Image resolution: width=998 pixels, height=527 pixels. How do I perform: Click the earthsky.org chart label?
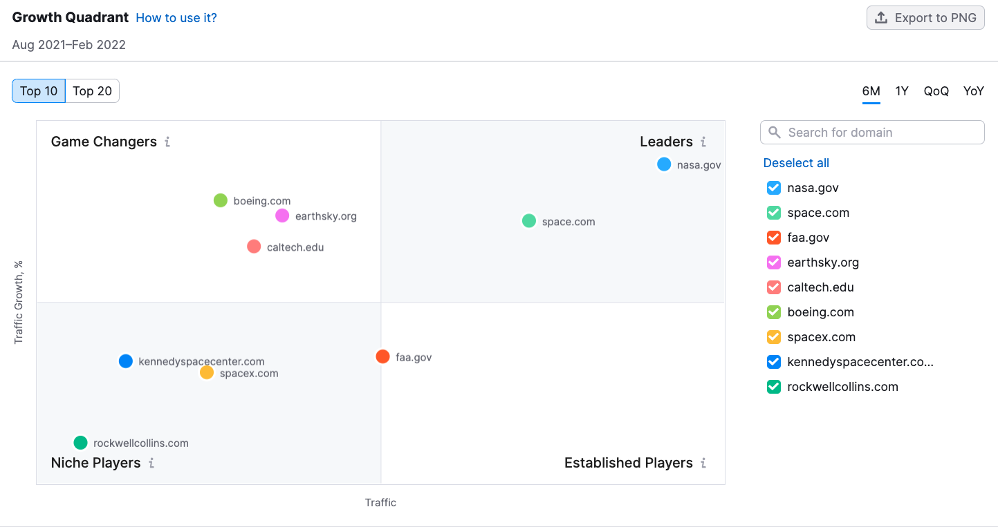click(326, 216)
